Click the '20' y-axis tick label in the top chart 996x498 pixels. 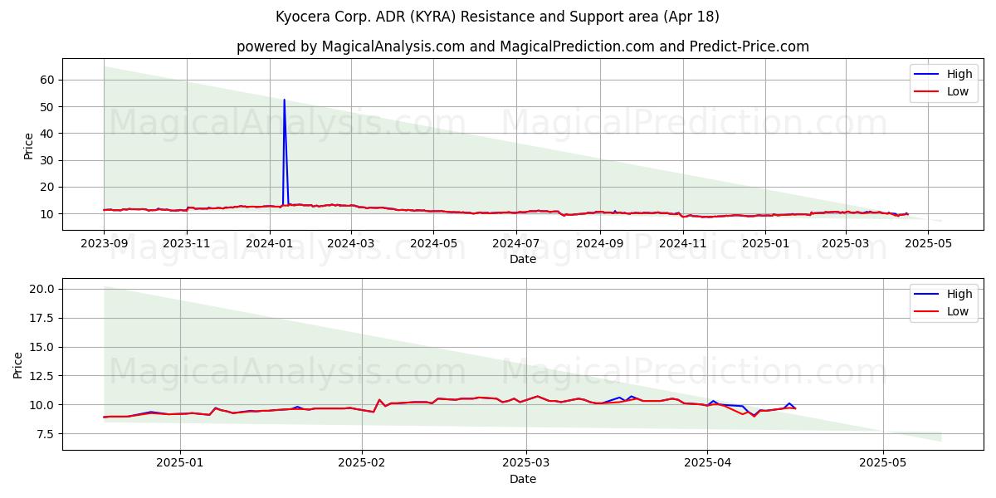click(48, 187)
